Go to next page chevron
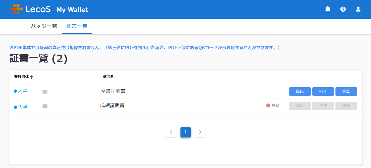Image resolution: width=371 pixels, height=168 pixels. point(200,132)
